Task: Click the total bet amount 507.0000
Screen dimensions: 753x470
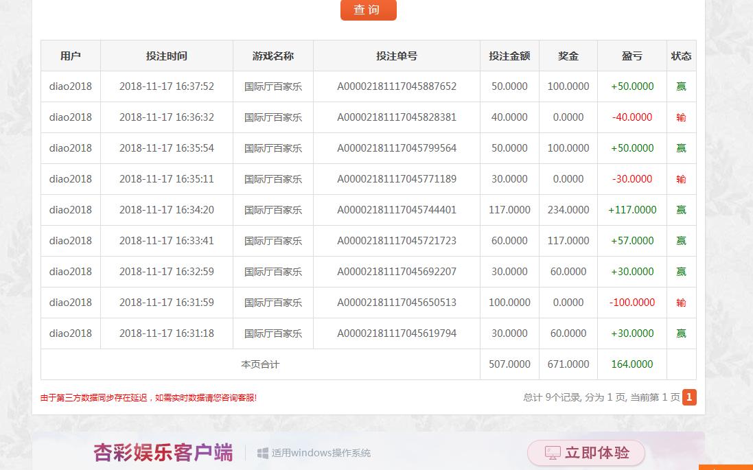Action: click(509, 364)
